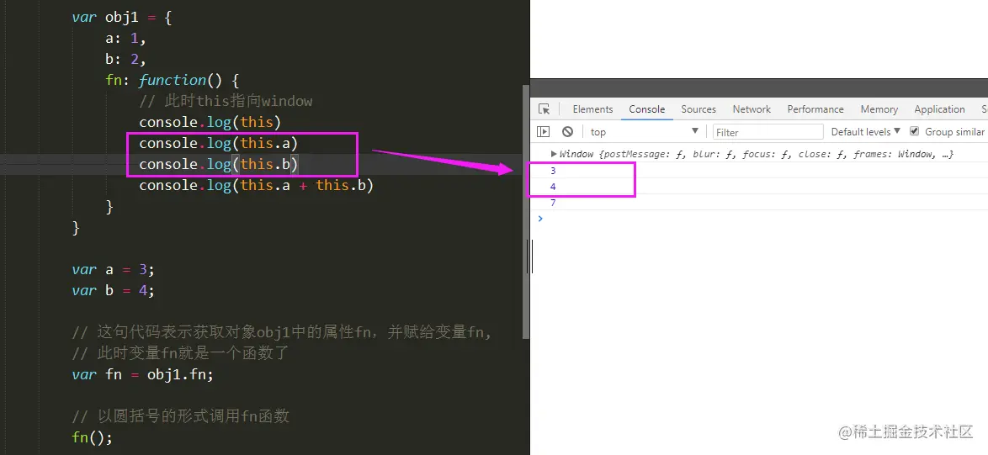The image size is (988, 455).
Task: Toggle the Group similar checkbox
Action: pyautogui.click(x=914, y=131)
